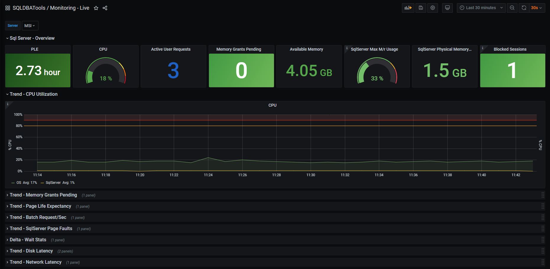The image size is (550, 269).
Task: Open the Active User Requests panel menu
Action: 171,49
